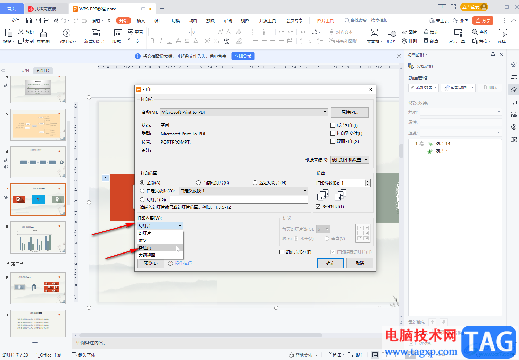Open the operation tips link
The width and height of the screenshot is (519, 360).
coord(183,263)
